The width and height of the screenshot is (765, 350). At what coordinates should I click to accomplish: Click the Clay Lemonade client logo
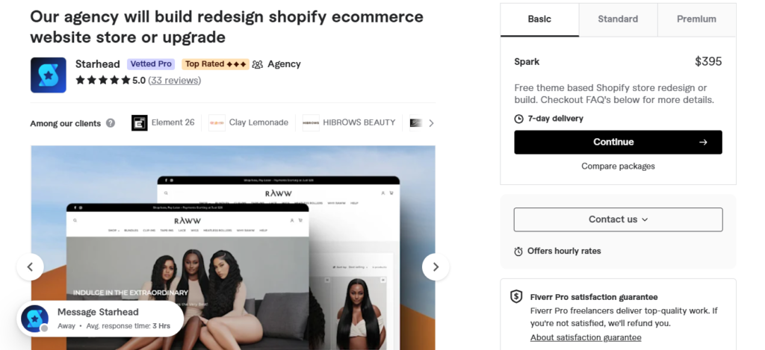coord(217,123)
